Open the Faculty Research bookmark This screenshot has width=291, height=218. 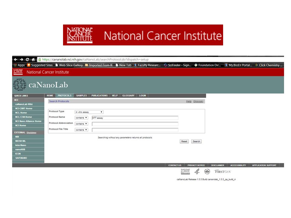coord(147,65)
